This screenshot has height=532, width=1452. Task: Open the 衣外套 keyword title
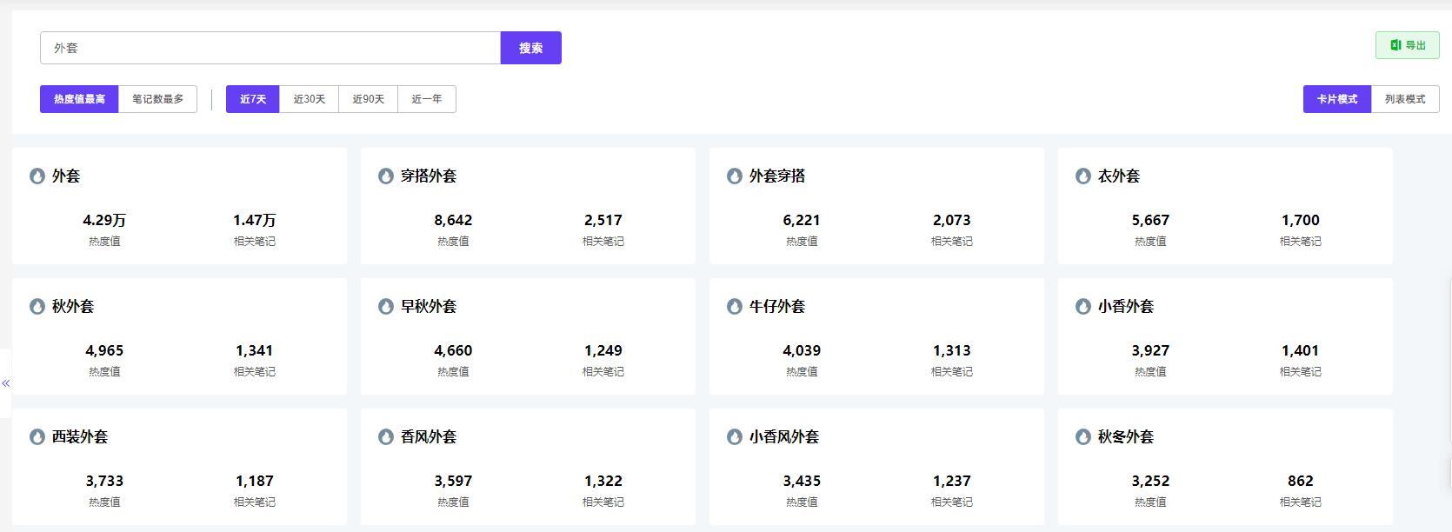(x=1119, y=176)
